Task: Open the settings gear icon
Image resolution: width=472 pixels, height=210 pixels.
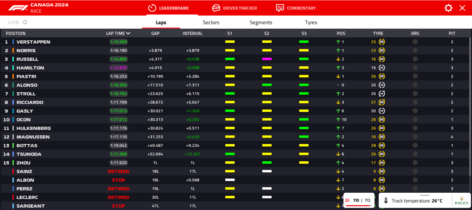Action: [x=448, y=8]
